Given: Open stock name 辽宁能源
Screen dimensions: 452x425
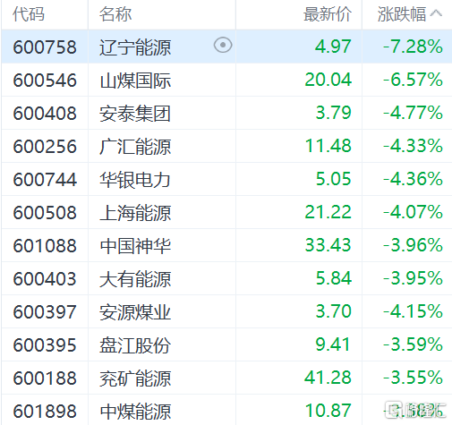Looking at the screenshot, I should [135, 47].
